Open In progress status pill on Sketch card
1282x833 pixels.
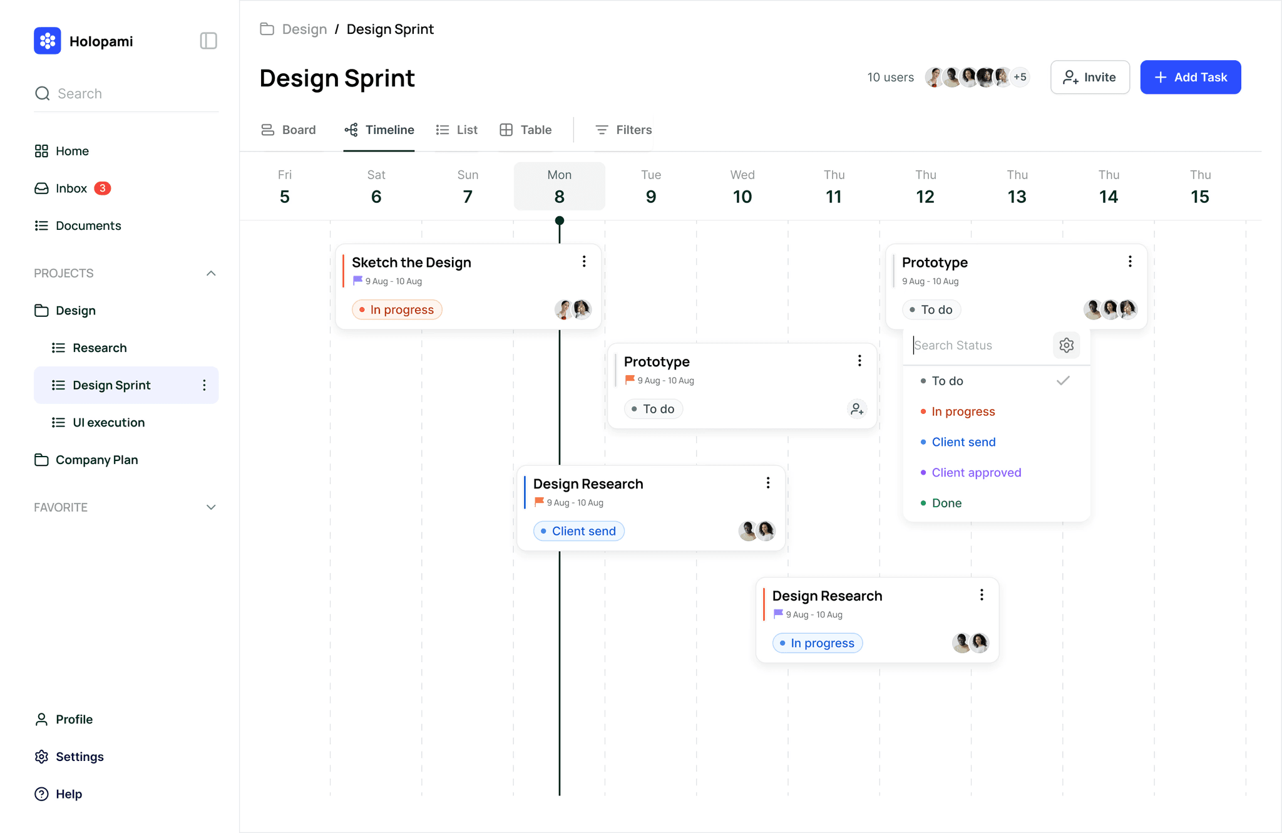pyautogui.click(x=397, y=310)
